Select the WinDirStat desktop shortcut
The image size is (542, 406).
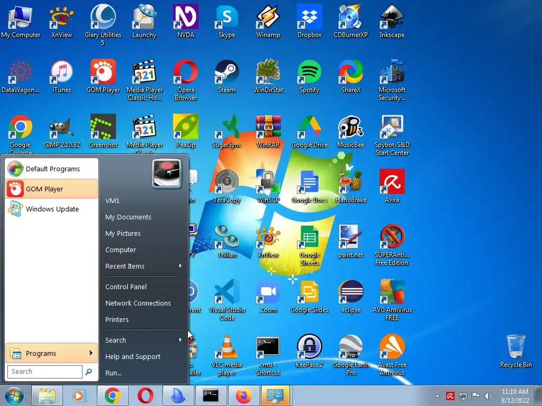pyautogui.click(x=268, y=76)
